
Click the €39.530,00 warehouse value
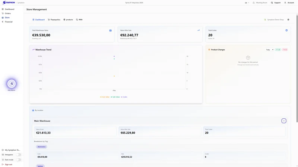point(41,35)
